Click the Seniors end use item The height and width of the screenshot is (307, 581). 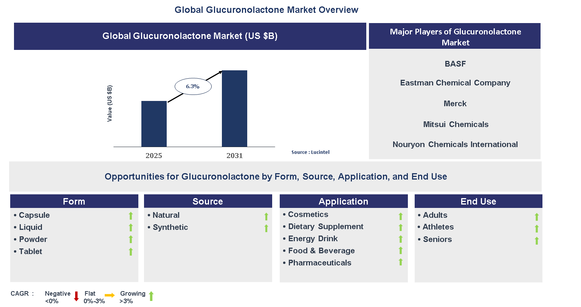coord(437,239)
